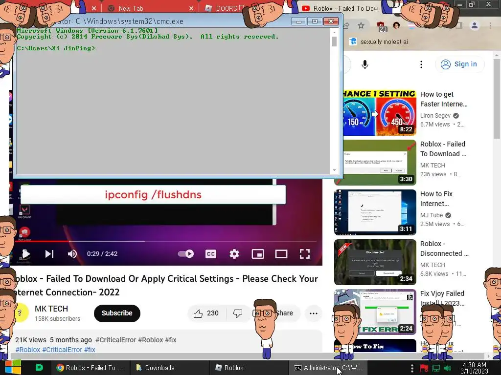Open the Roblox Disconnected 2:34 thumbnail

(x=375, y=262)
